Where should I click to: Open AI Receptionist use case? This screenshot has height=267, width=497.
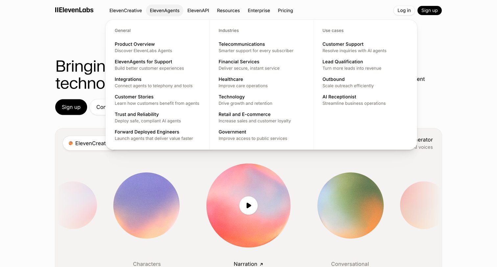pyautogui.click(x=354, y=100)
